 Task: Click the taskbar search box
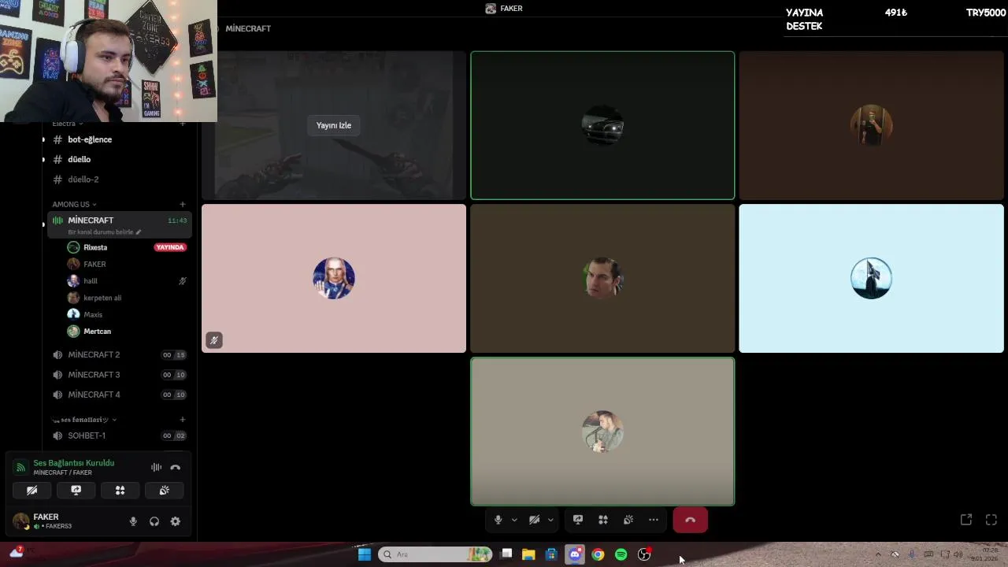tap(435, 554)
